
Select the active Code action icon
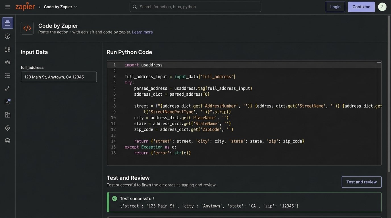7,23
